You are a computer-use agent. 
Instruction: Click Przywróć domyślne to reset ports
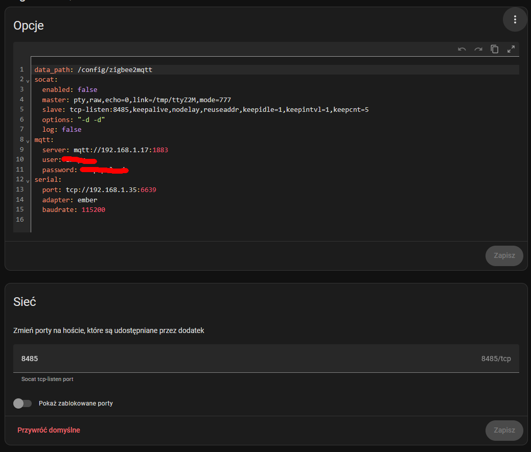click(49, 430)
